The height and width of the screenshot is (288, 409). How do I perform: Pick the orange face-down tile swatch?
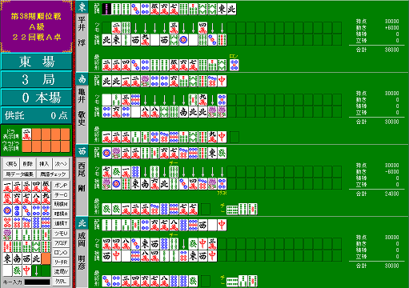click(x=46, y=258)
